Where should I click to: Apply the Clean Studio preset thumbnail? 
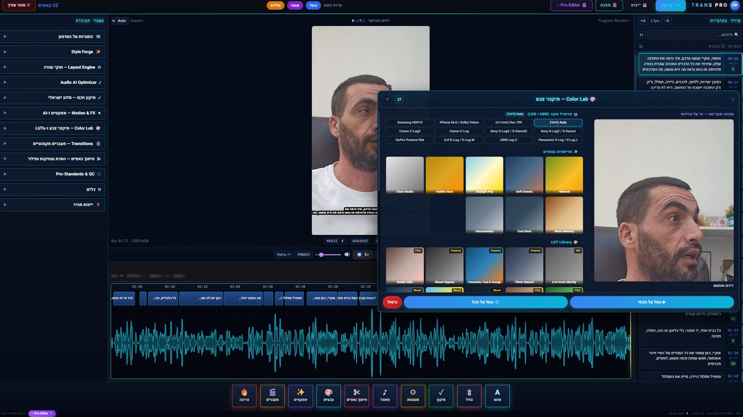click(405, 175)
